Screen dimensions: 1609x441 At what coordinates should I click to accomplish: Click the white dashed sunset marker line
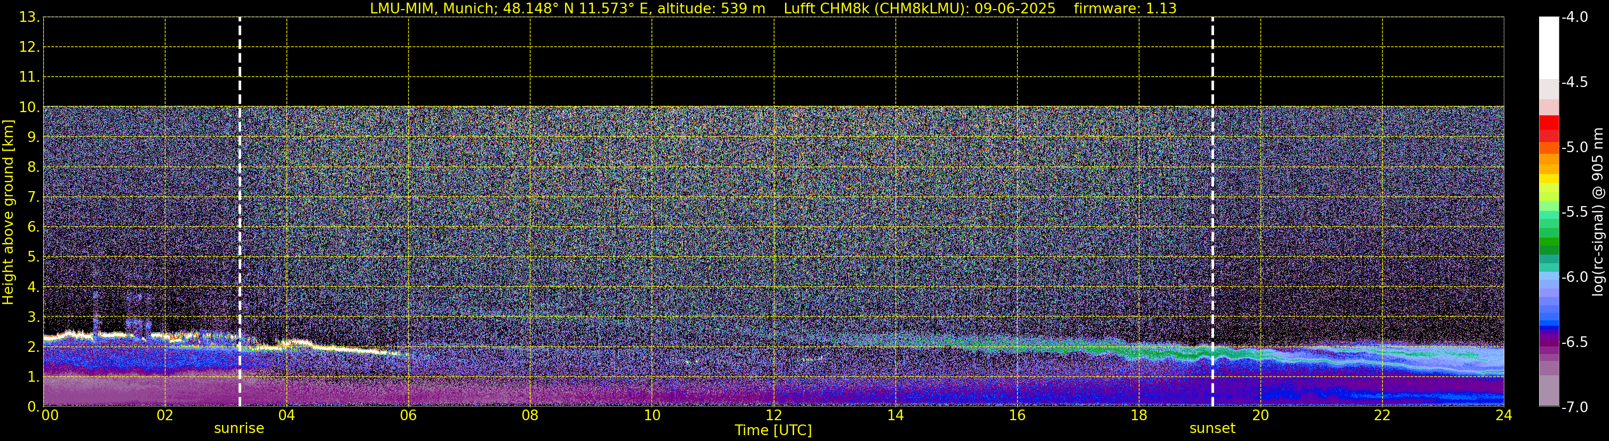click(1212, 212)
